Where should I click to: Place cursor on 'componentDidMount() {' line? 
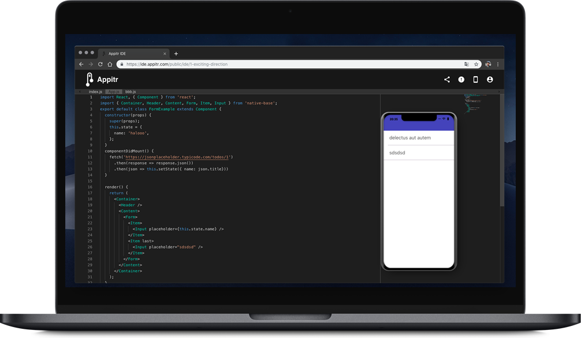129,151
